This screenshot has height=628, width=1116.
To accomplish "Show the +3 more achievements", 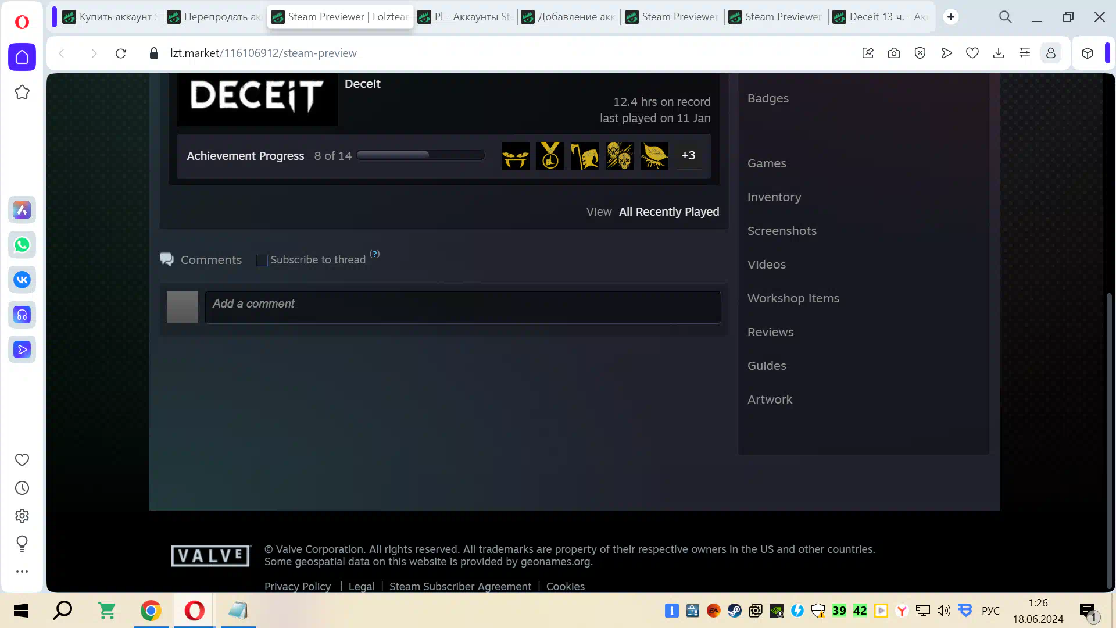I will (x=689, y=156).
